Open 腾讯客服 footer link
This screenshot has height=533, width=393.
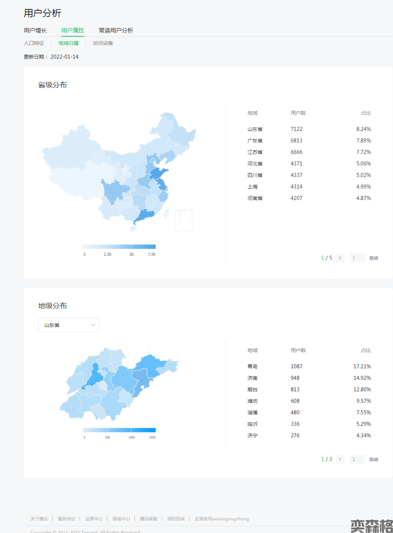click(x=148, y=519)
